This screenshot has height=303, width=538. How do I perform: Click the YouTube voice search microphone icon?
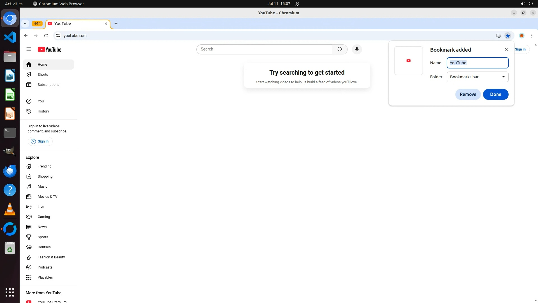click(357, 49)
